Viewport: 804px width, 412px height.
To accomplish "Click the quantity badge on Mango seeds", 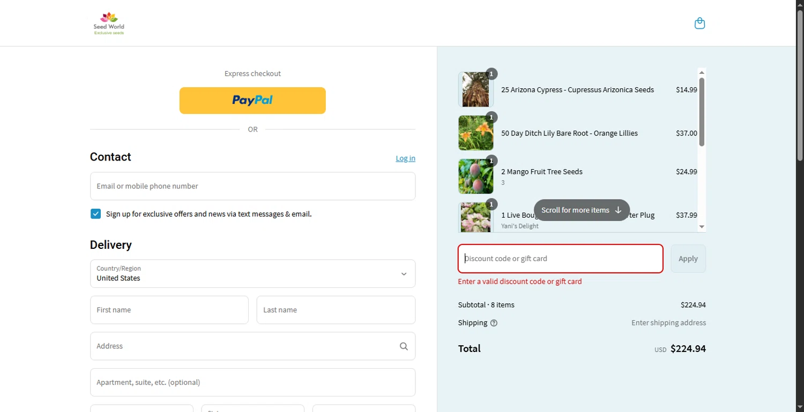I will click(x=492, y=161).
